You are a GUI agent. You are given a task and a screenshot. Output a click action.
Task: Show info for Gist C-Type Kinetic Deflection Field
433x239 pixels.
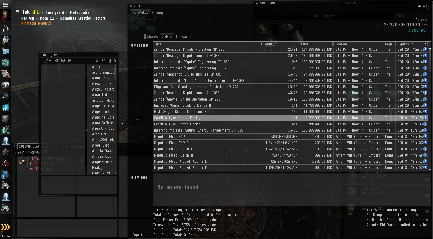point(425,111)
